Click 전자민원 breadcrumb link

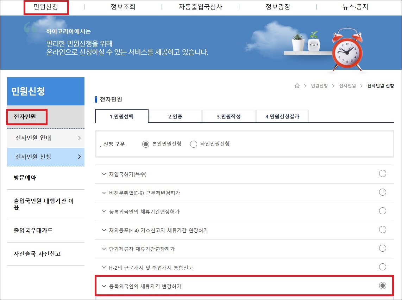(347, 86)
